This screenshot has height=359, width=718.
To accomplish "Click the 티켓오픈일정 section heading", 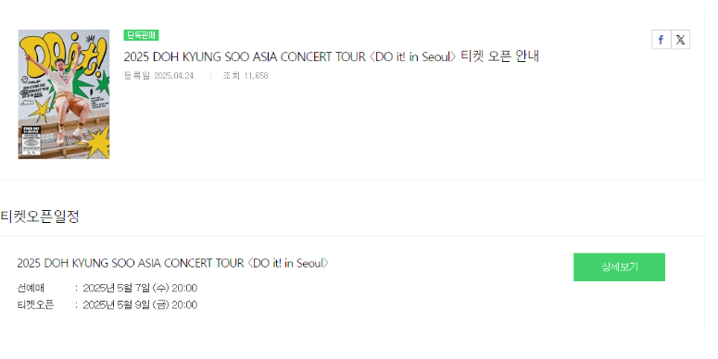I will coord(40,217).
